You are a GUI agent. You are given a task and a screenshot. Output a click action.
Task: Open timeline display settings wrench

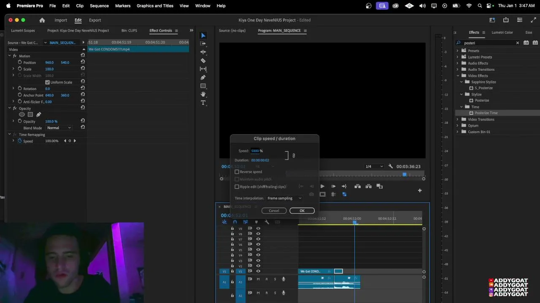click(267, 222)
